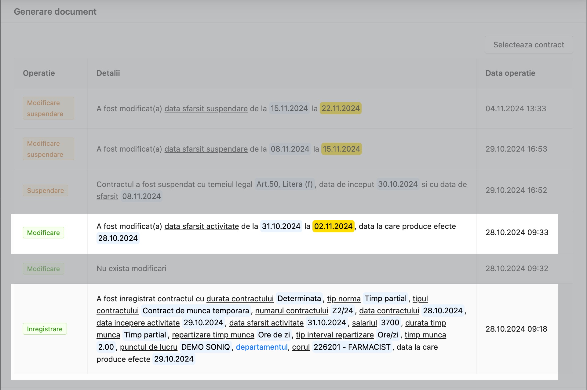
Task: Click the Determinata value
Action: coord(299,298)
